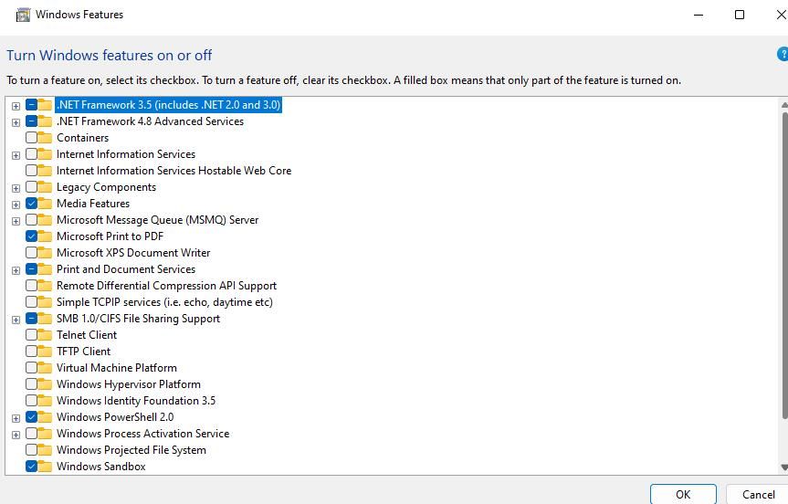Enable the Telnet Client checkbox
788x504 pixels.
coord(31,335)
